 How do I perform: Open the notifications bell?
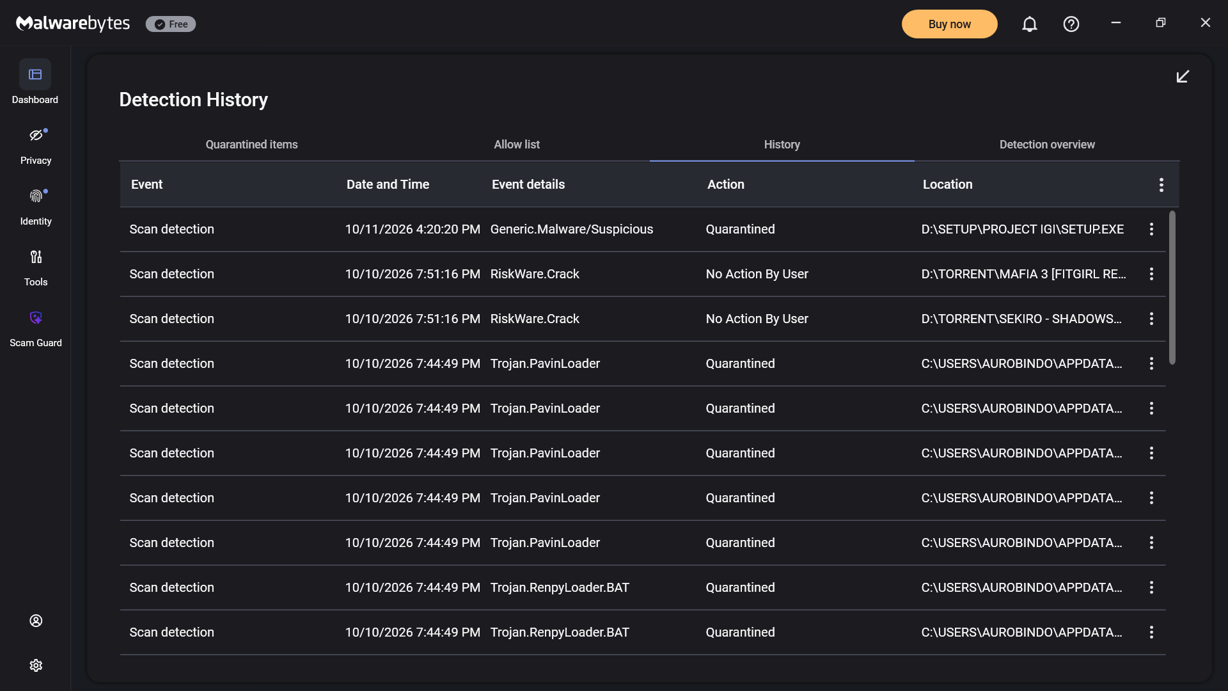pos(1030,24)
